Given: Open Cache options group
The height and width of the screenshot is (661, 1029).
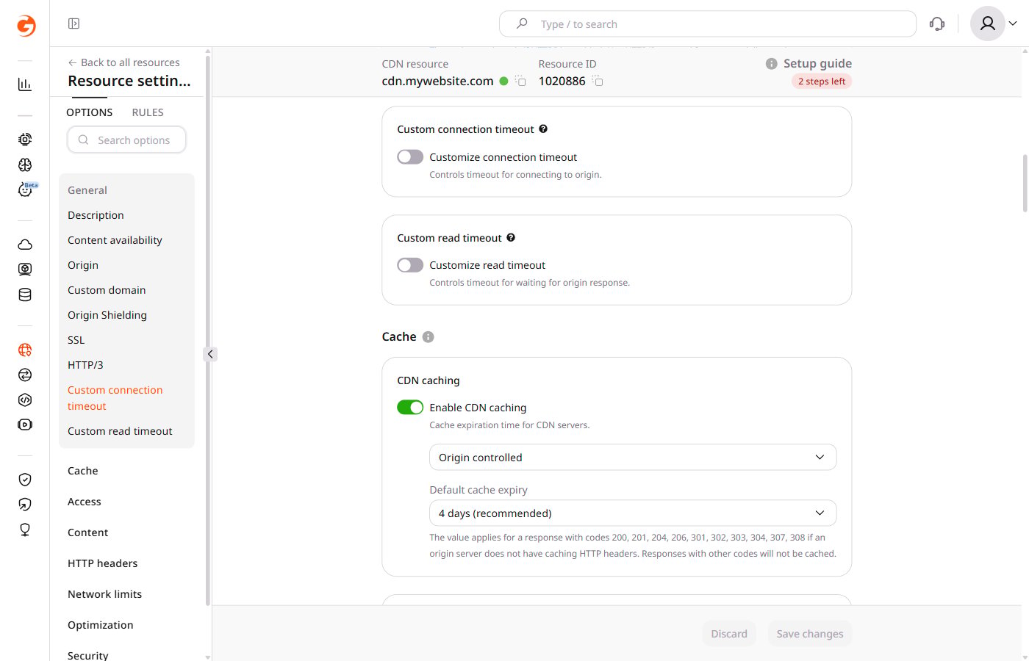Looking at the screenshot, I should point(83,471).
